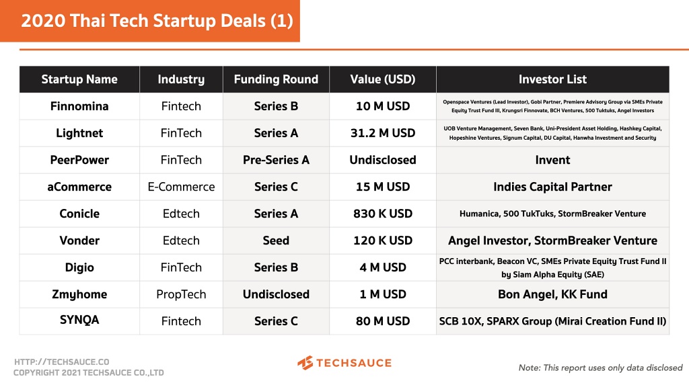The image size is (689, 387).
Task: Click the Funding Round column header
Action: click(276, 79)
